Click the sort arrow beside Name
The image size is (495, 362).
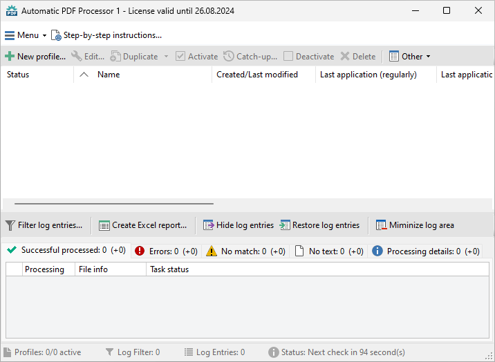point(84,75)
